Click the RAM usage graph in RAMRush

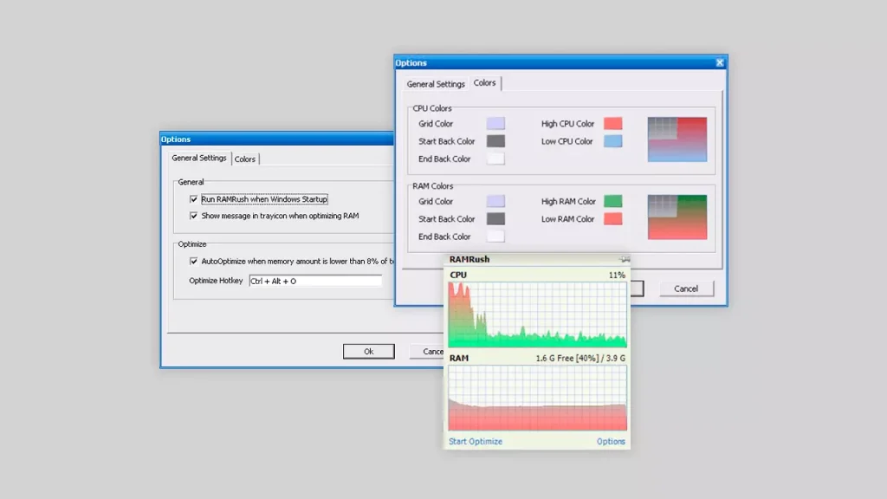(x=537, y=398)
